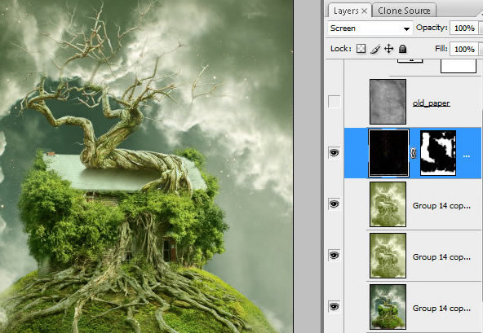Toggle lock position move icon
This screenshot has width=483, height=333.
coord(389,49)
